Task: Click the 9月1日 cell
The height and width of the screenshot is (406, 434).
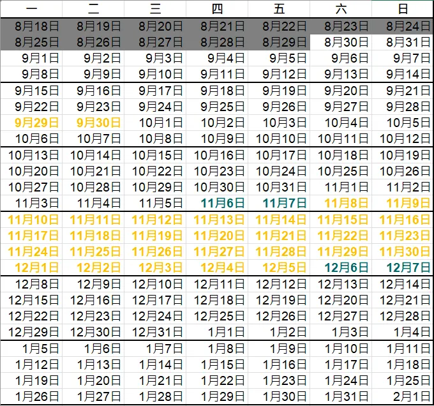Action: tap(31, 58)
